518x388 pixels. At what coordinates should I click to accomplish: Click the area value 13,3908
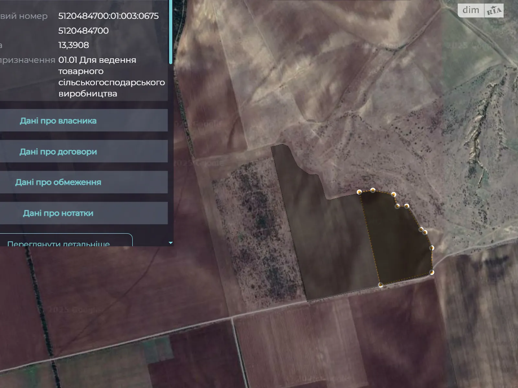pos(73,45)
